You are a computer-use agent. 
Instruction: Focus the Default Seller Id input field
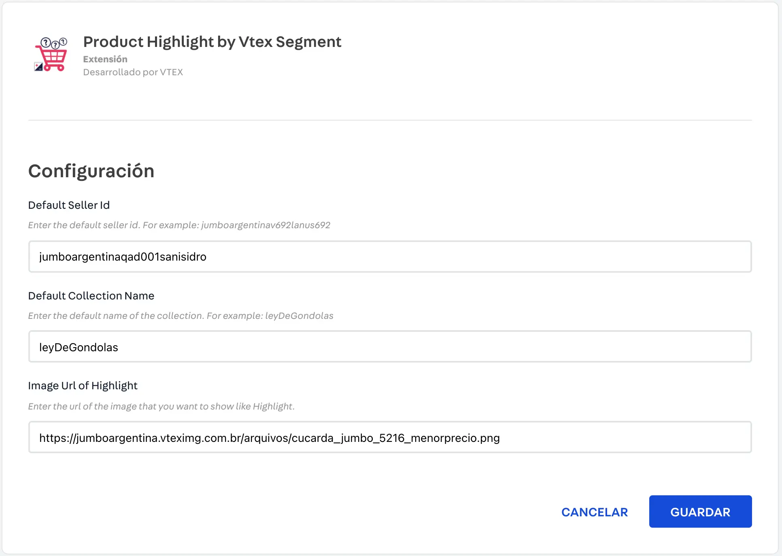coord(390,257)
